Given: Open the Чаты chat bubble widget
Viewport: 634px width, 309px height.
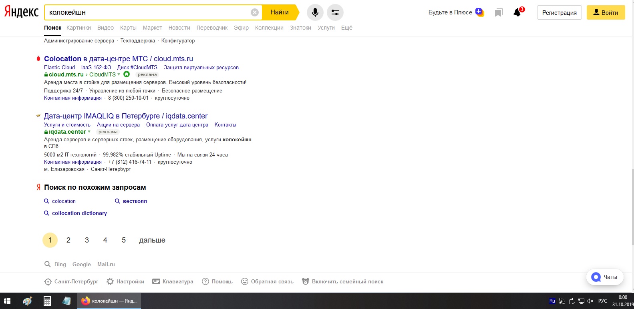Looking at the screenshot, I should (604, 277).
